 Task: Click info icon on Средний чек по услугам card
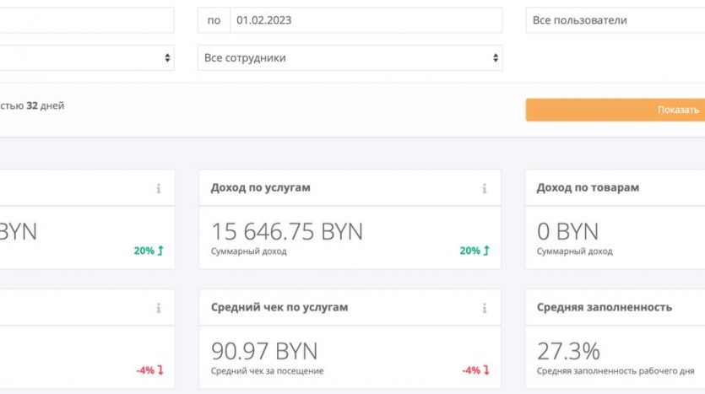(x=484, y=308)
